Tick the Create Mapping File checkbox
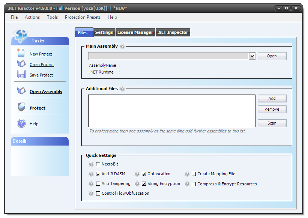This screenshot has height=218, width=308. click(194, 174)
